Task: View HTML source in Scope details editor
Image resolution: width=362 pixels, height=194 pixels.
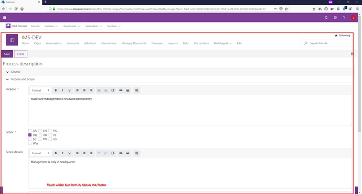Action: click(137, 153)
